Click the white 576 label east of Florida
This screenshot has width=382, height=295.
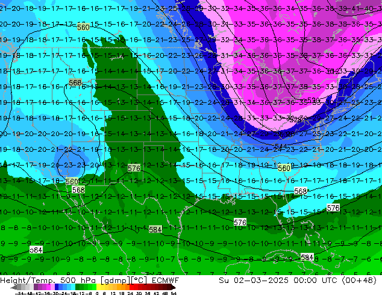coord(333,208)
